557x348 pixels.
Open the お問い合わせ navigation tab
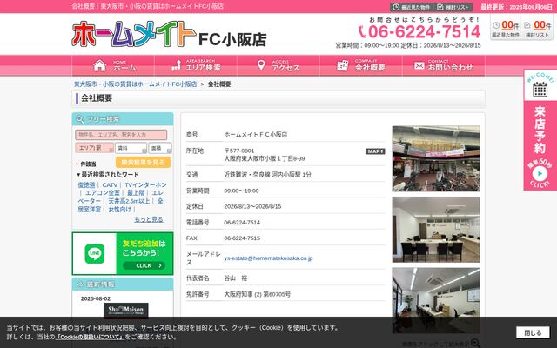(x=443, y=66)
